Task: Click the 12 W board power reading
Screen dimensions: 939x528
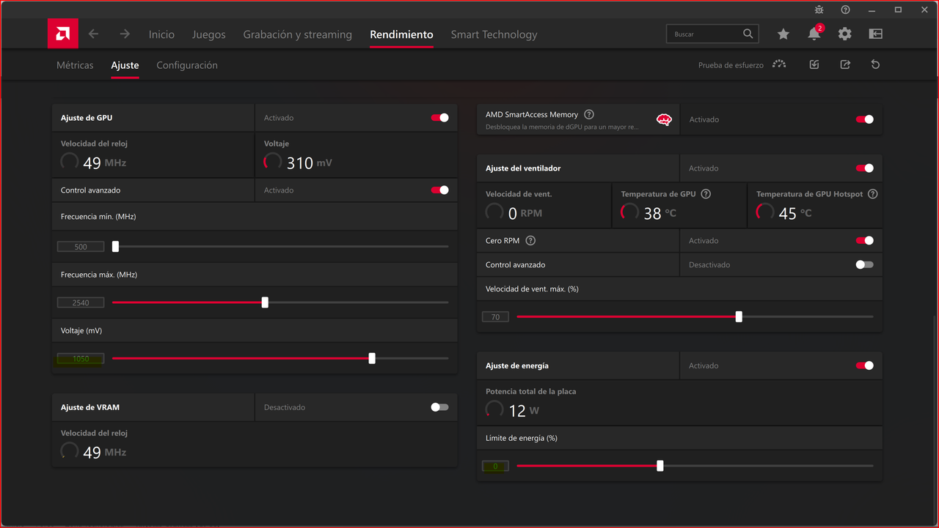Action: 514,411
